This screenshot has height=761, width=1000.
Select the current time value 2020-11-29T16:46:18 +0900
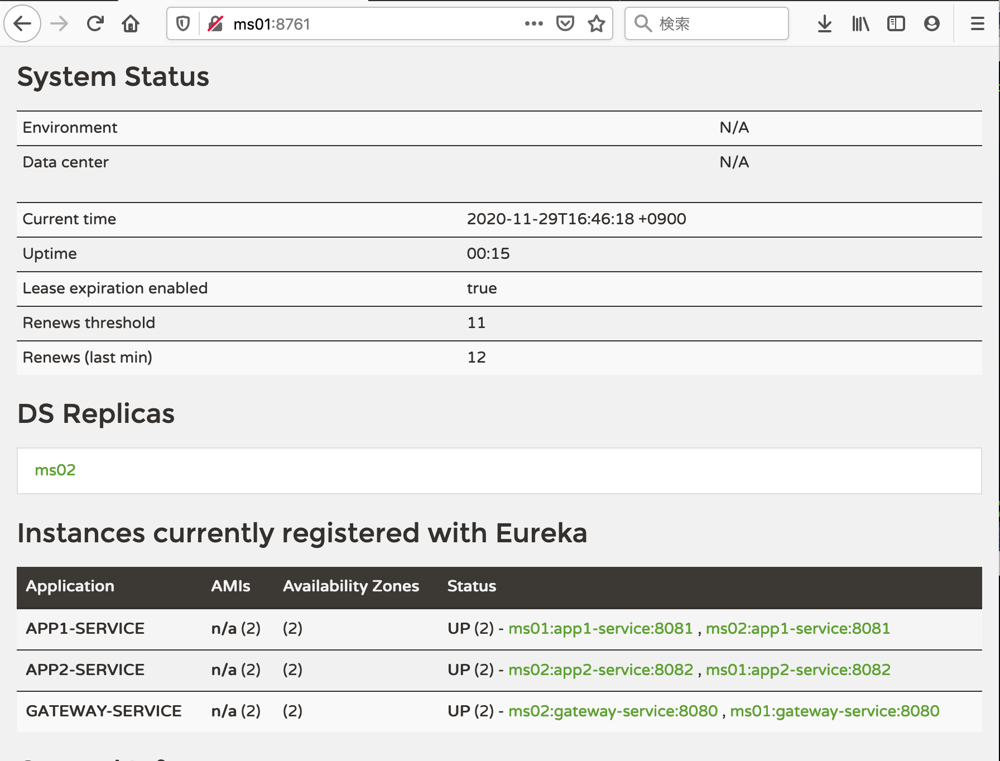576,219
